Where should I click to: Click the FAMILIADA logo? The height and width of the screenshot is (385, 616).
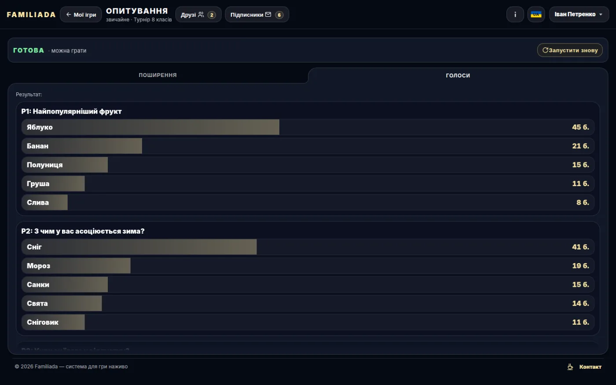coord(31,15)
